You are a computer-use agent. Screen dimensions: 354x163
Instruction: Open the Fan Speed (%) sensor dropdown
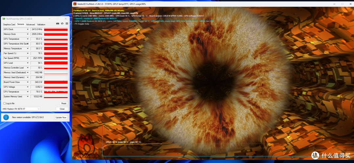(28, 53)
